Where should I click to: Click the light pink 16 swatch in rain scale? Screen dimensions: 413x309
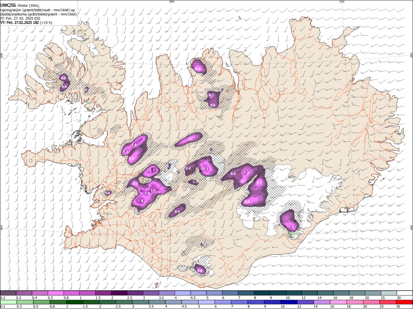(338, 302)
